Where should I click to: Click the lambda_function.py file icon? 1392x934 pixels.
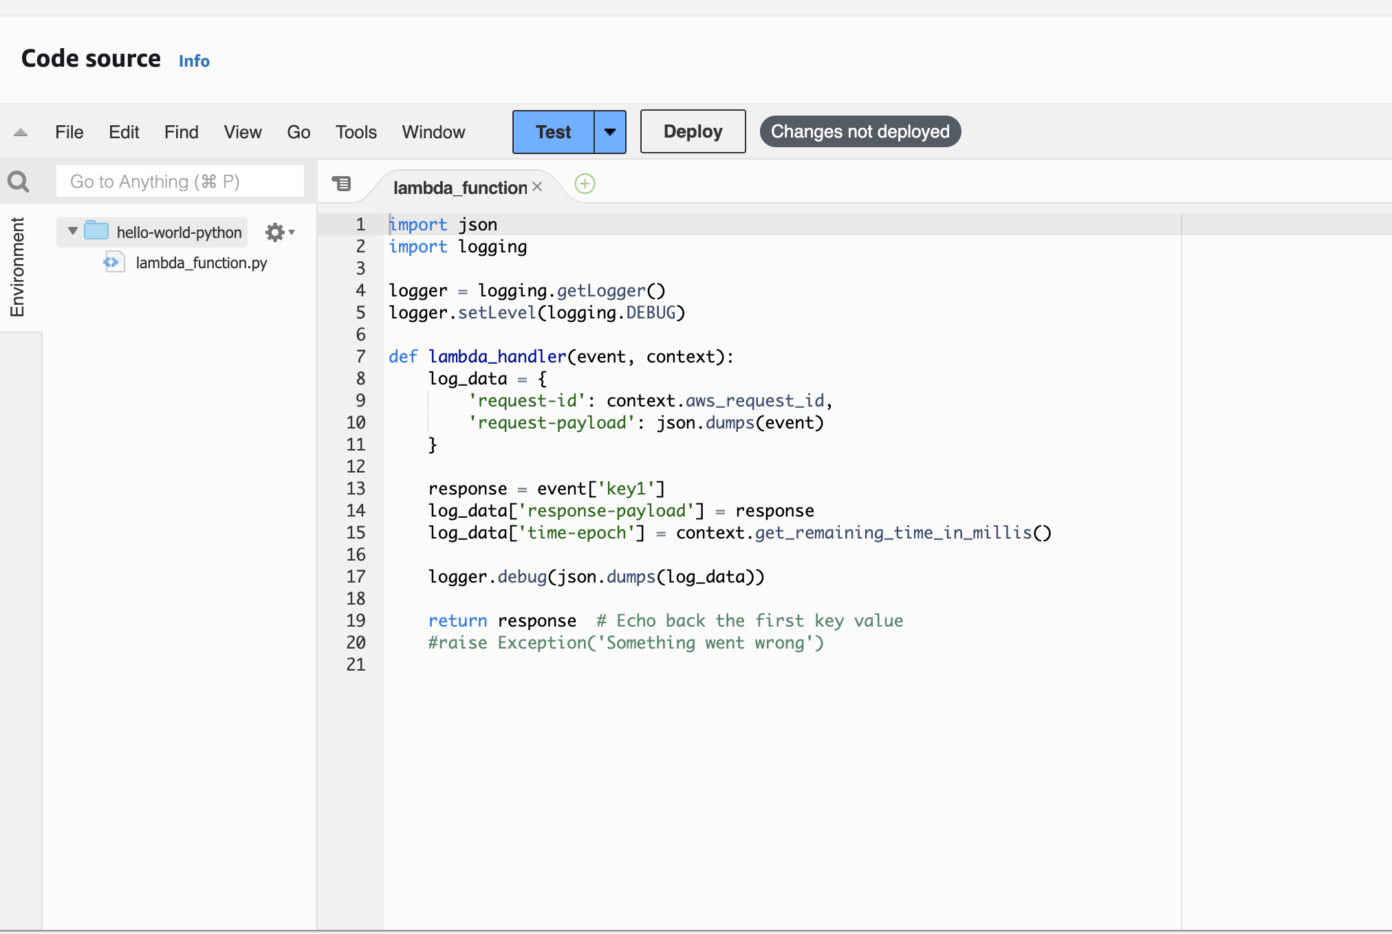pos(113,262)
